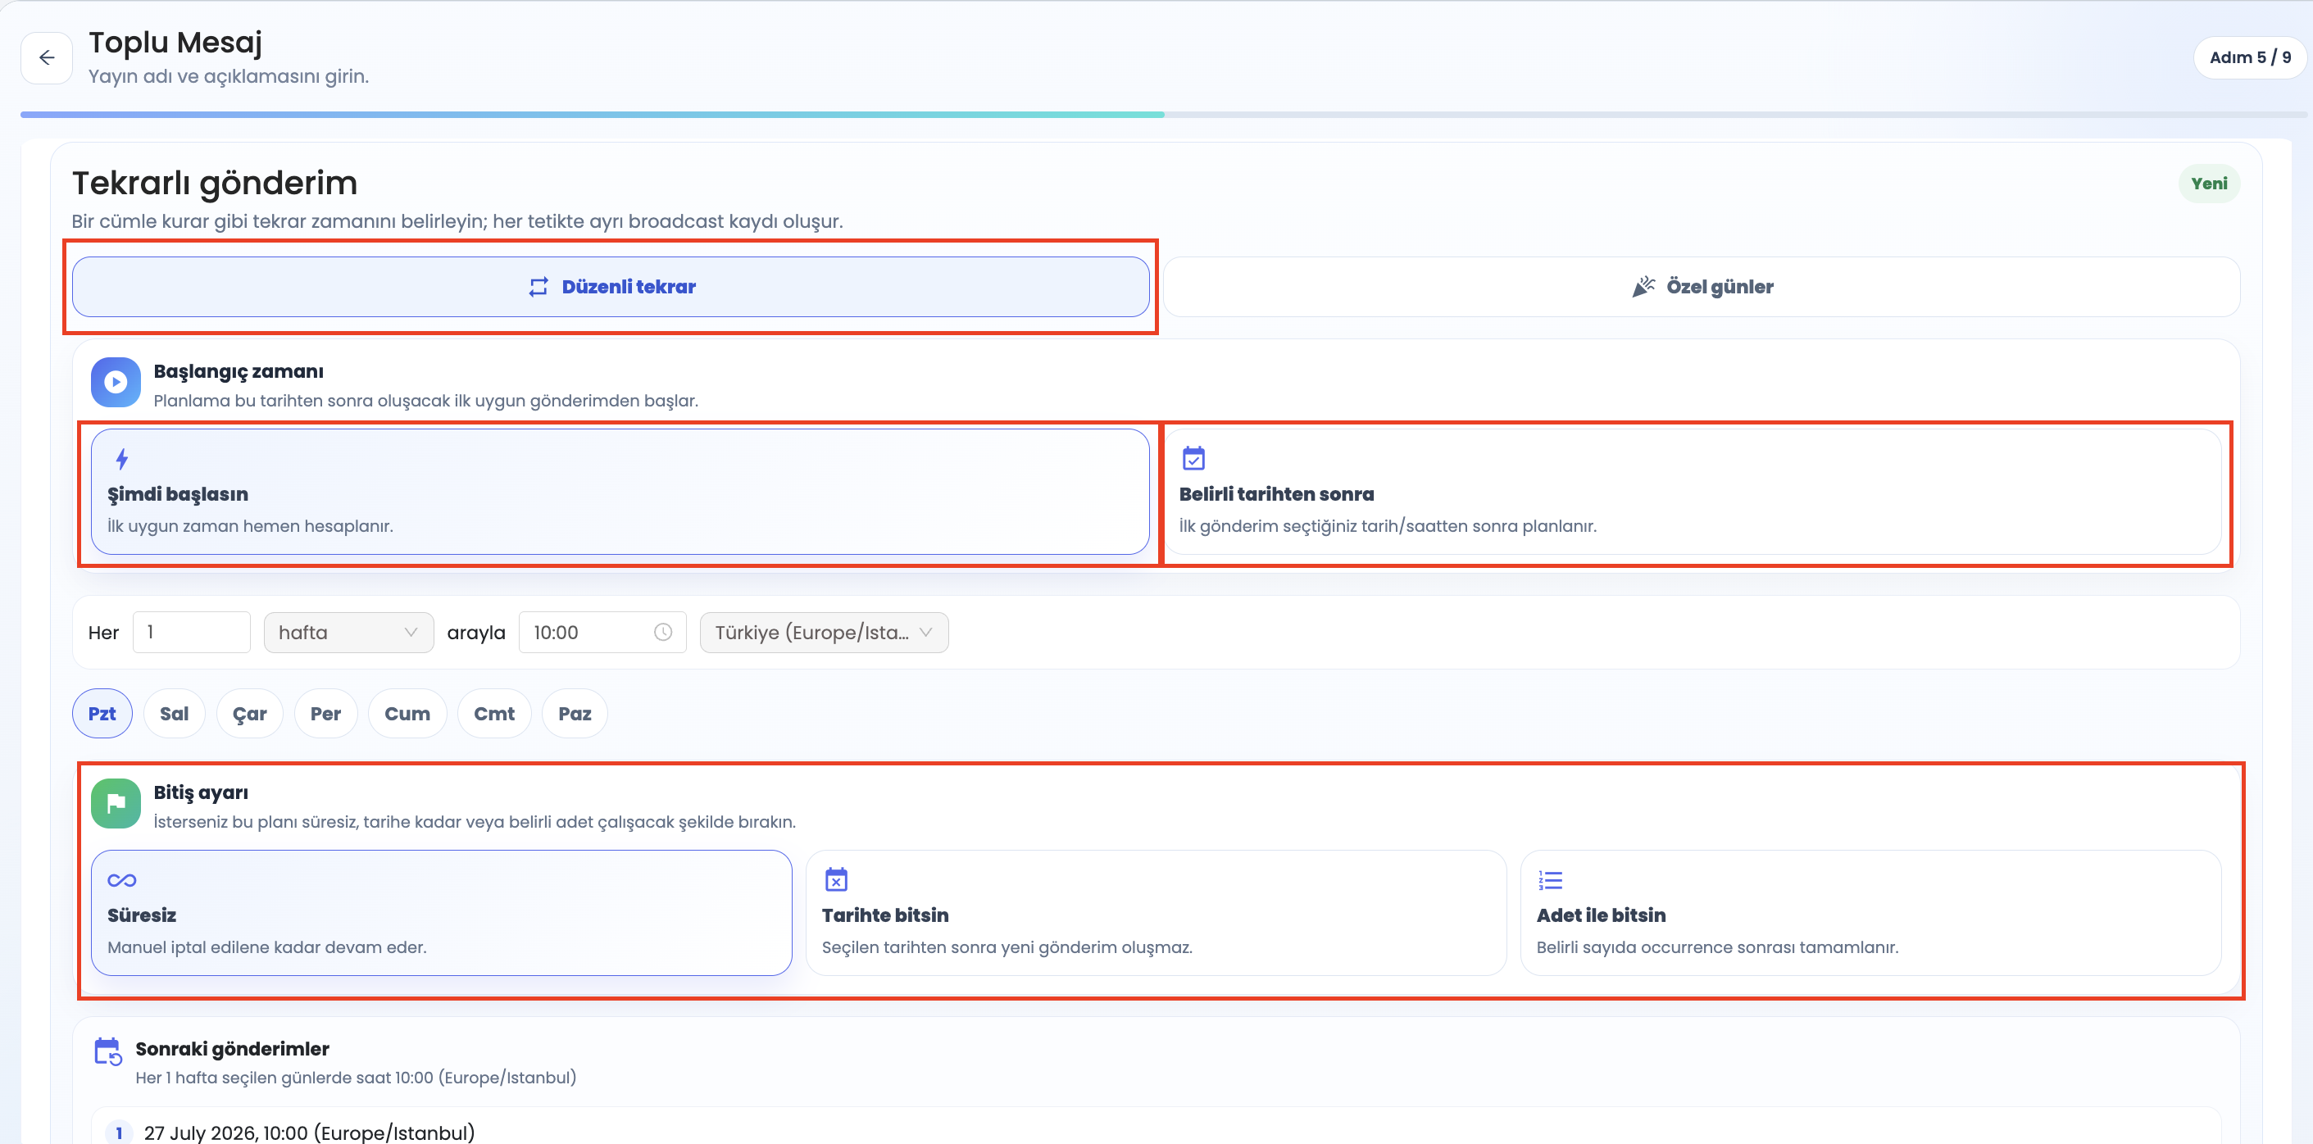Click the 10:00 time input field
The image size is (2313, 1144).
[602, 632]
